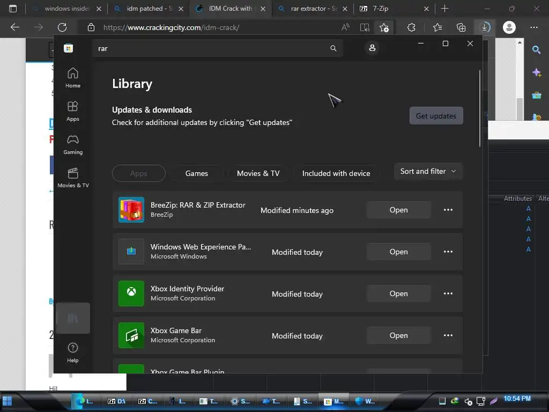Select the Included with device filter
This screenshot has height=412, width=549.
[x=336, y=173]
